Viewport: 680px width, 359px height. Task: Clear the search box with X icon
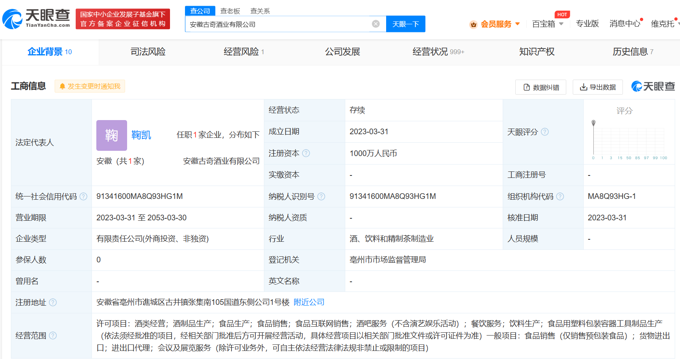pyautogui.click(x=376, y=24)
